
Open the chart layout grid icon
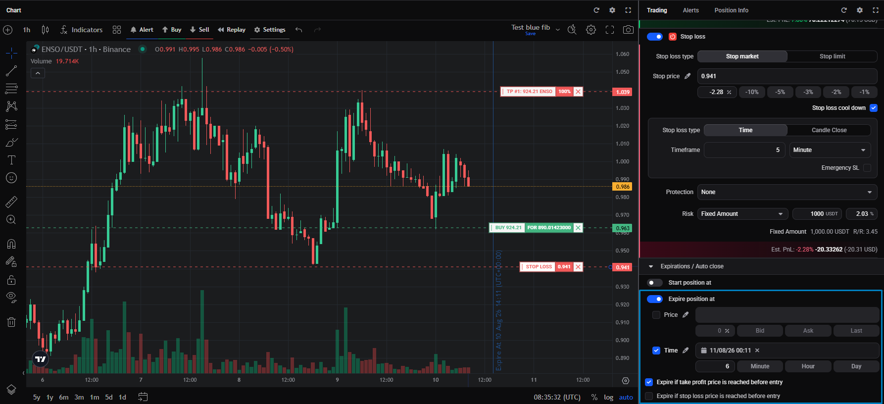click(117, 30)
